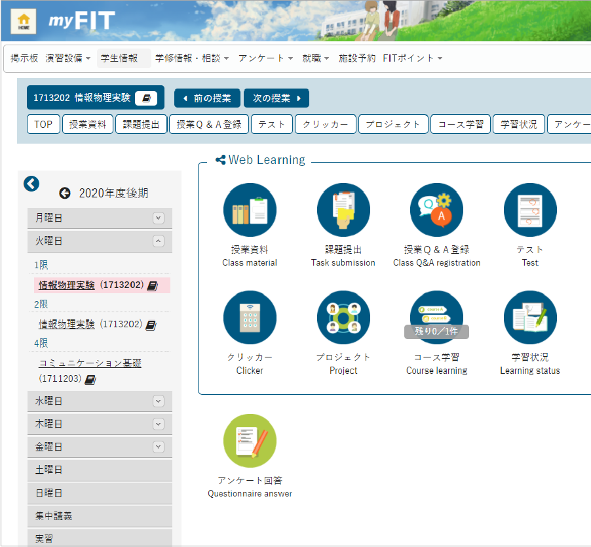Expand the 水曜日 section
This screenshot has width=591, height=547.
point(158,401)
